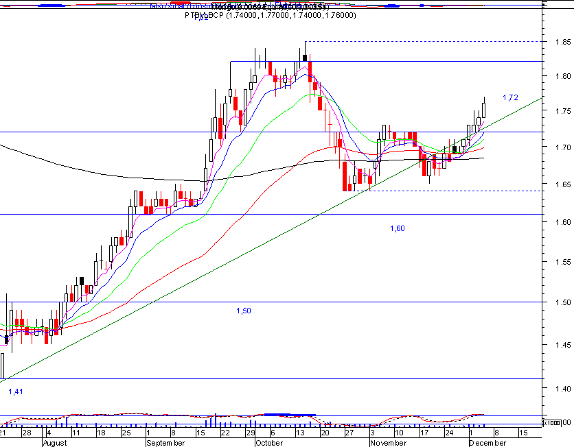
Task: Click date label 27 in October
Action: point(349,433)
